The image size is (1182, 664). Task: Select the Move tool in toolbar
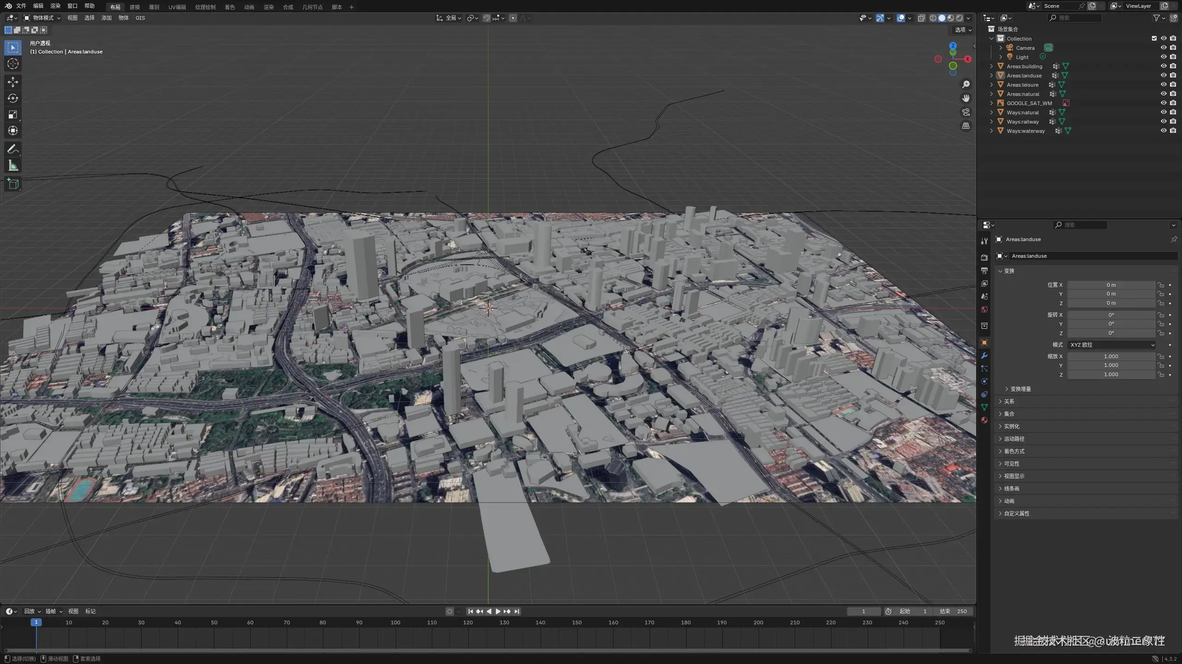[x=13, y=82]
